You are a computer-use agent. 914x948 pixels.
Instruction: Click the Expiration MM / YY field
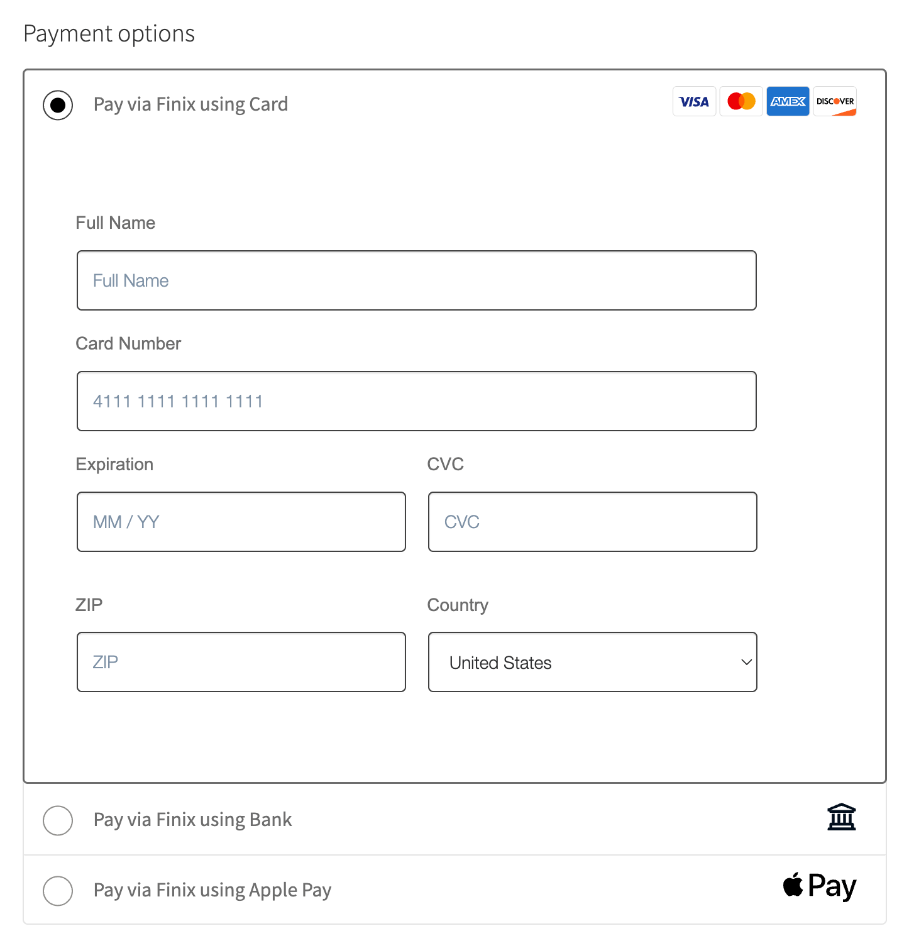click(x=241, y=522)
